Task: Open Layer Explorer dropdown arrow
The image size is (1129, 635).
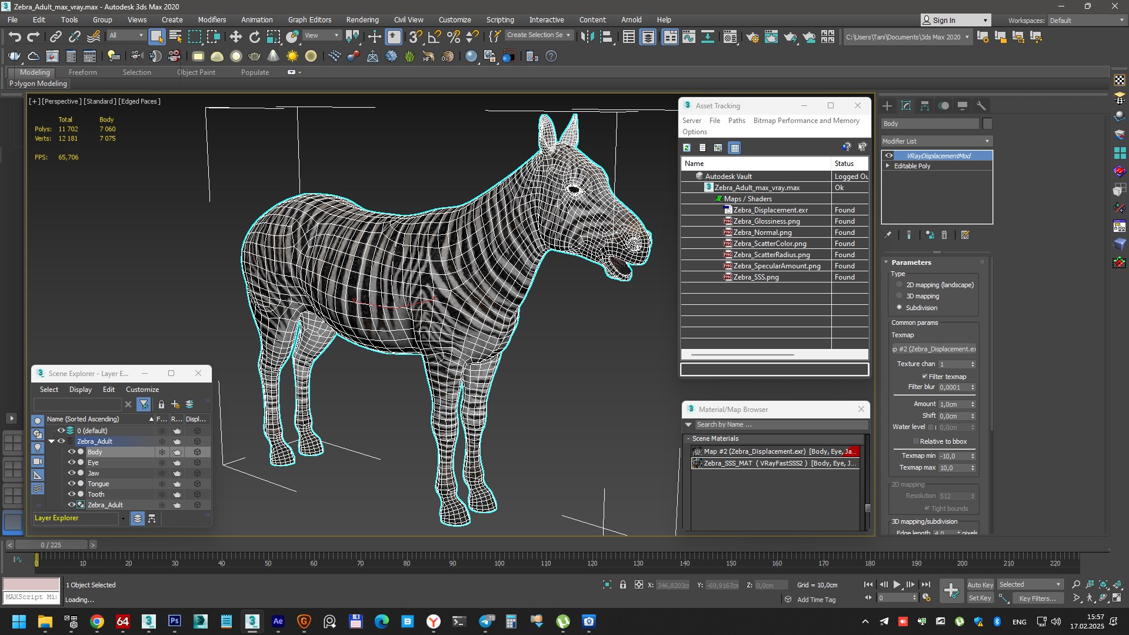Action: click(123, 518)
